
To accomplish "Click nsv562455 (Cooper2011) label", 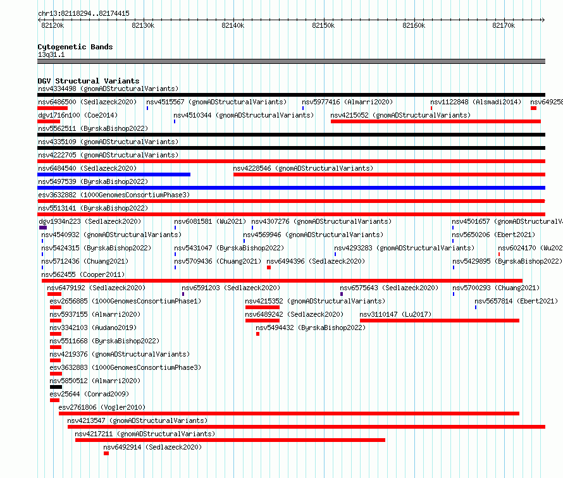I will coord(83,274).
